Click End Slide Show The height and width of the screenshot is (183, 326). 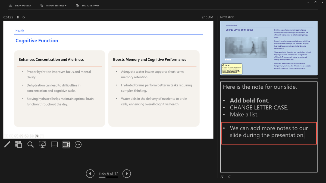pyautogui.click(x=87, y=5)
